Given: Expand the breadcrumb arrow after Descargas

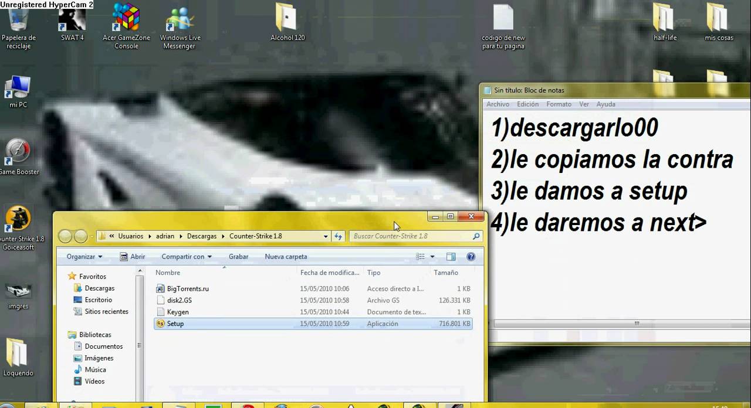Looking at the screenshot, I should click(x=223, y=236).
